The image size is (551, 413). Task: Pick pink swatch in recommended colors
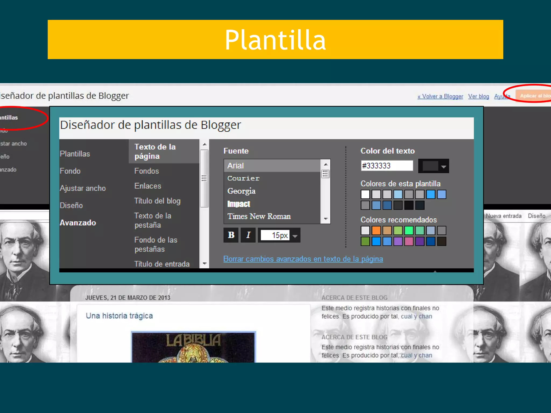409,241
